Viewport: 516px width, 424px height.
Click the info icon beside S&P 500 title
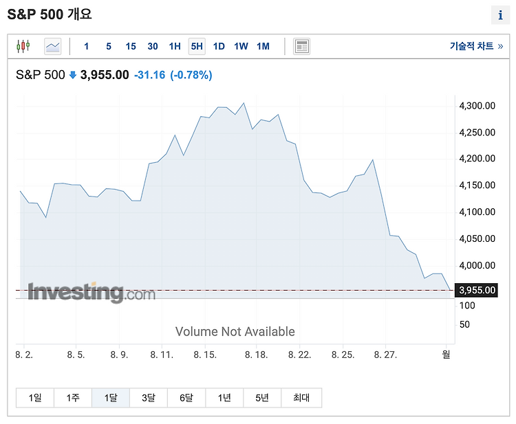click(500, 15)
